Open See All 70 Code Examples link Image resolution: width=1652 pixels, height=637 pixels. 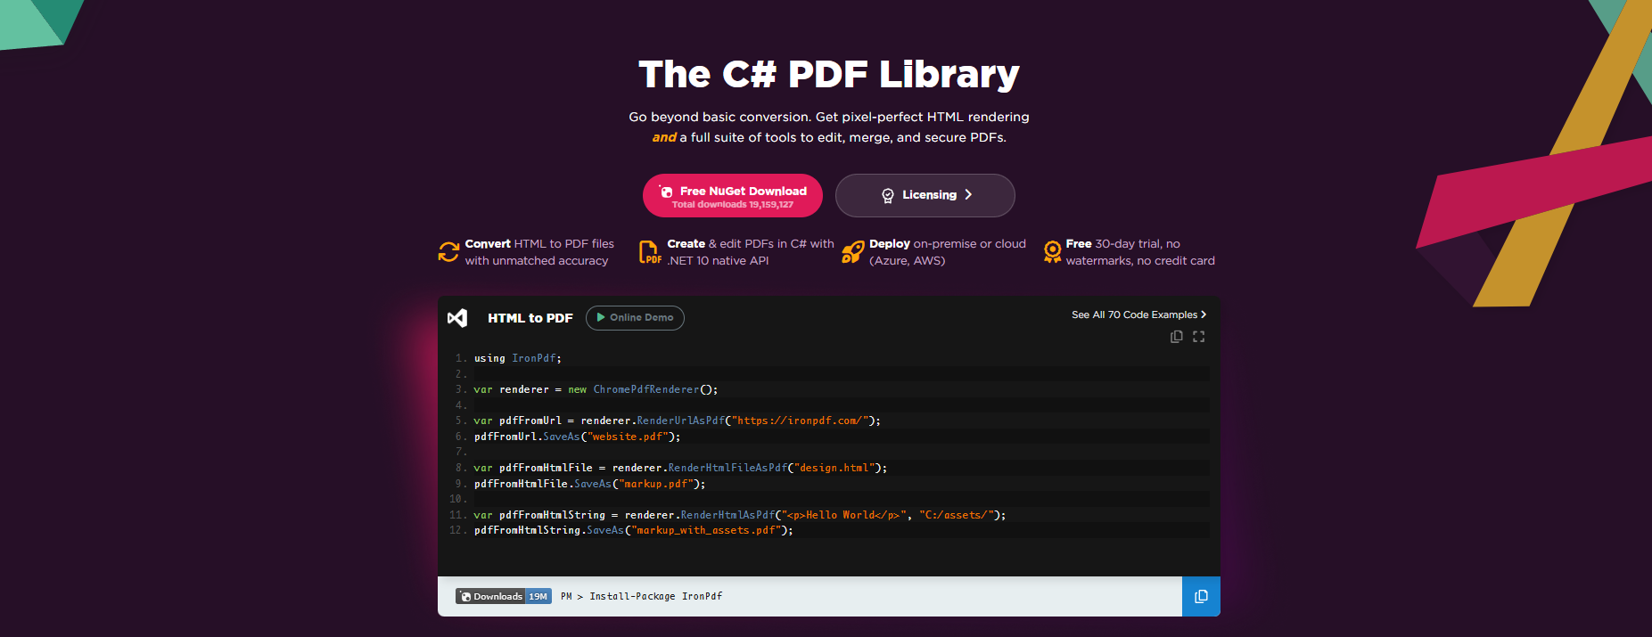click(1138, 314)
